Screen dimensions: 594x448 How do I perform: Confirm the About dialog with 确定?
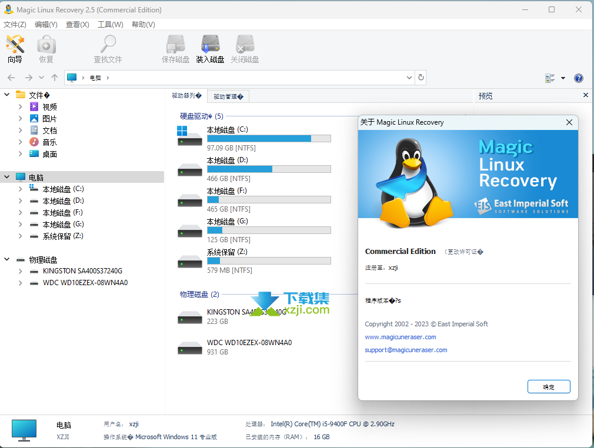click(x=549, y=387)
